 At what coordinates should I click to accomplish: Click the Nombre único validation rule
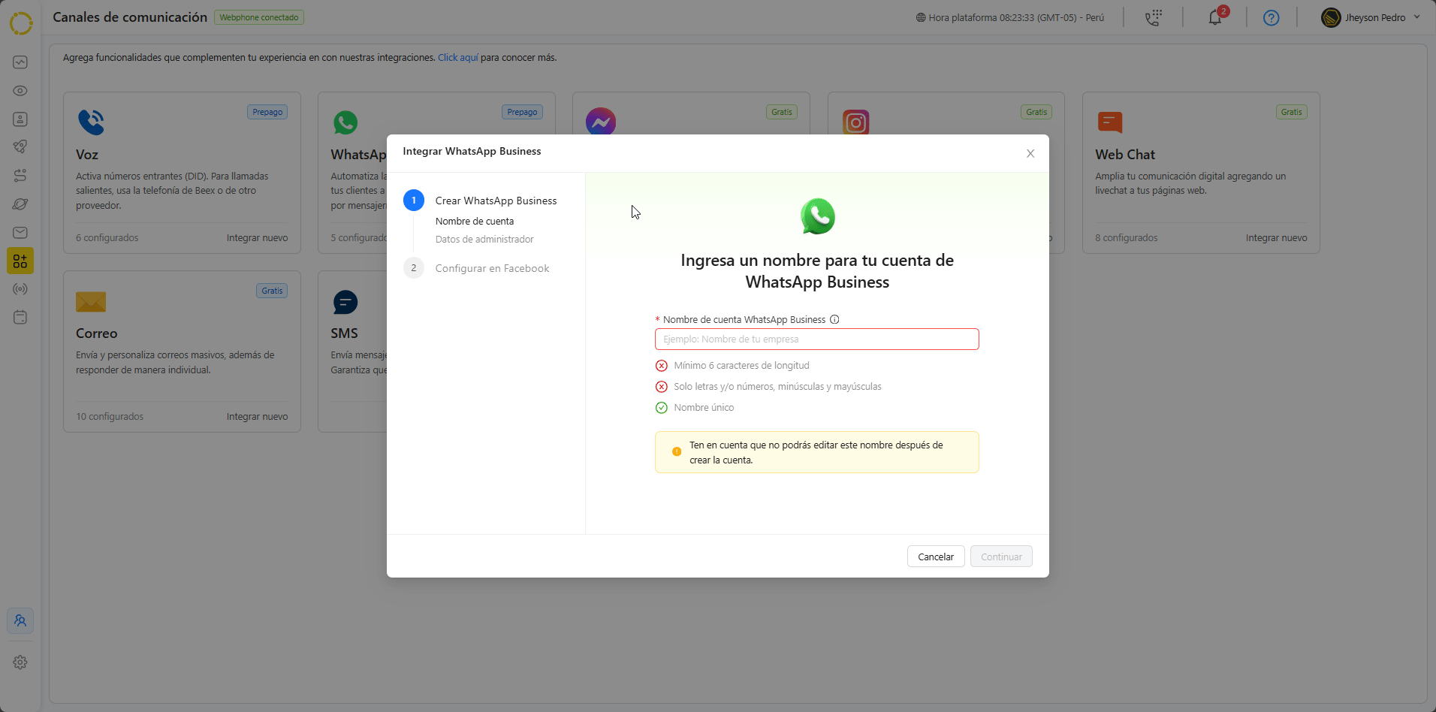coord(695,408)
